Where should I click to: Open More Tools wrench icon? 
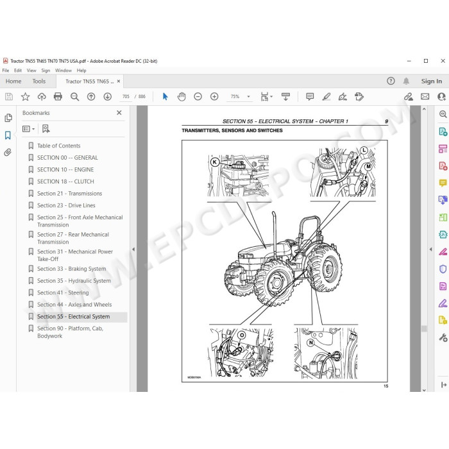[x=443, y=337]
